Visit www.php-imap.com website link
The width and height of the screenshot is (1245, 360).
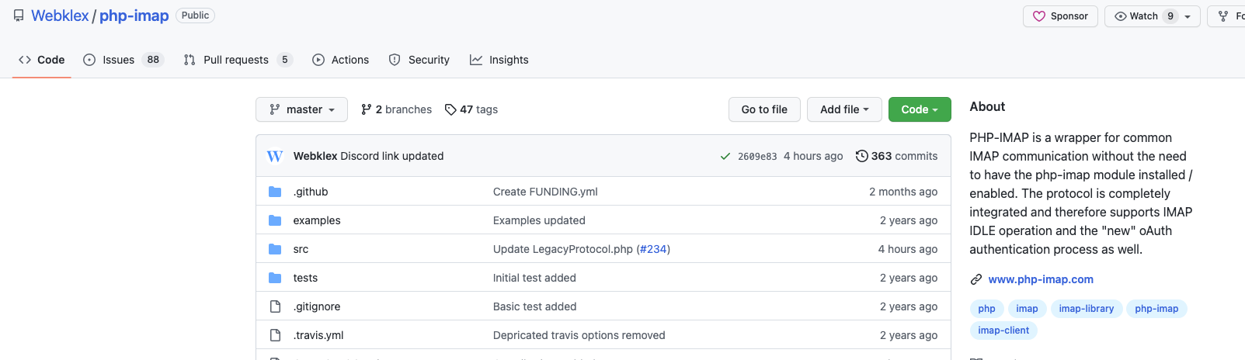point(1041,279)
